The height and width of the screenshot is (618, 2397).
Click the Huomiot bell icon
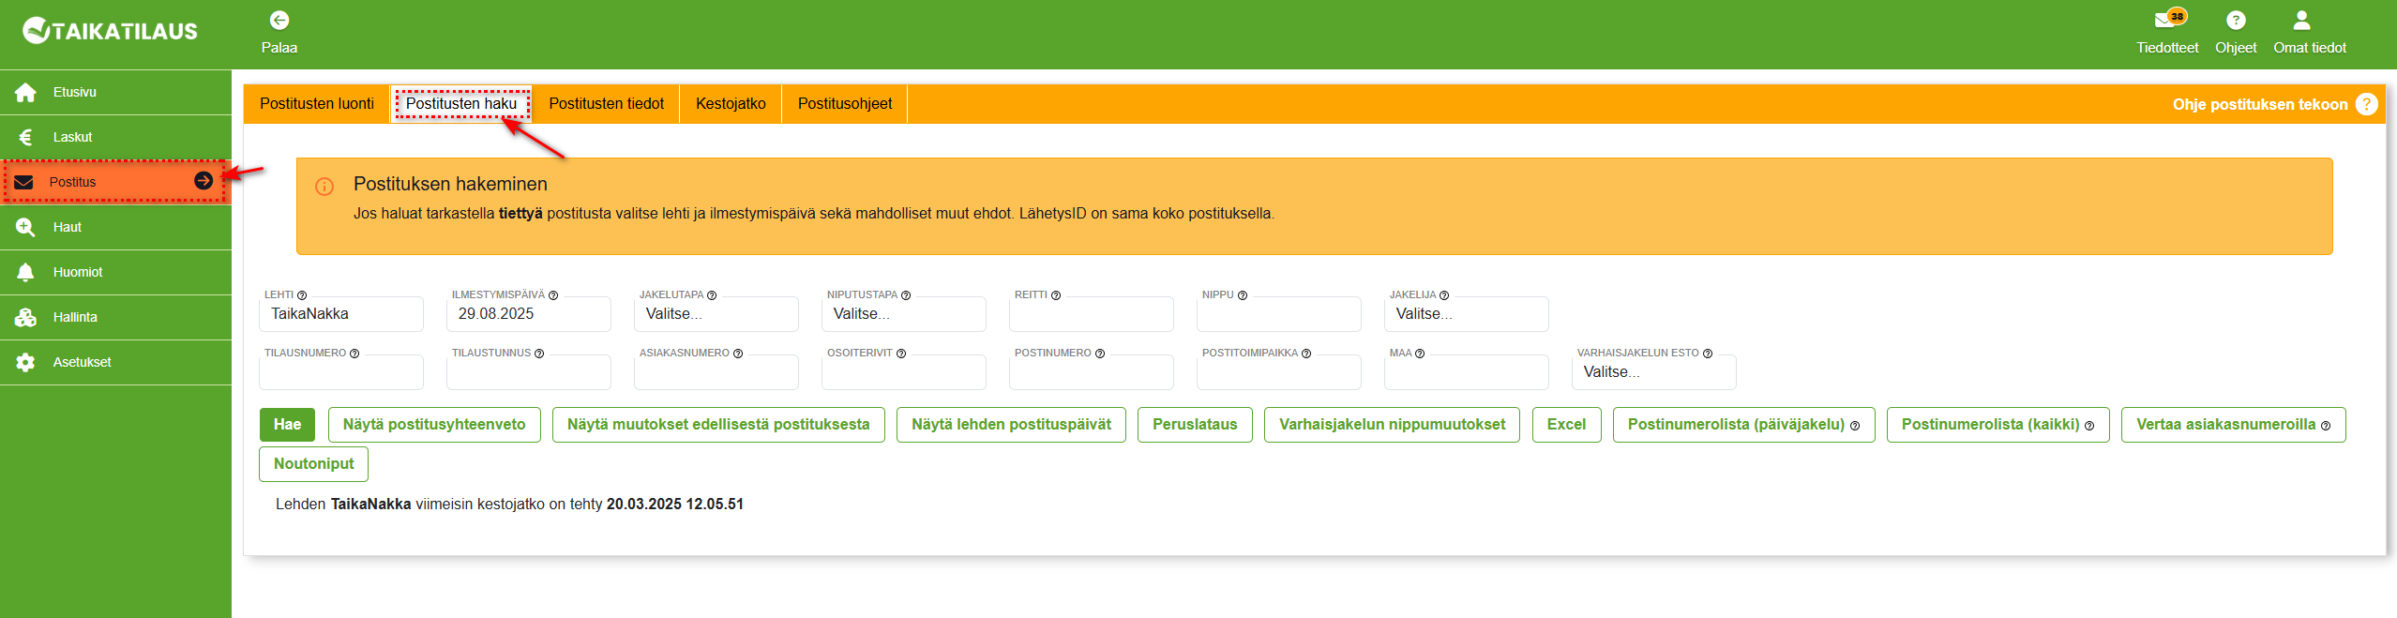tap(25, 273)
